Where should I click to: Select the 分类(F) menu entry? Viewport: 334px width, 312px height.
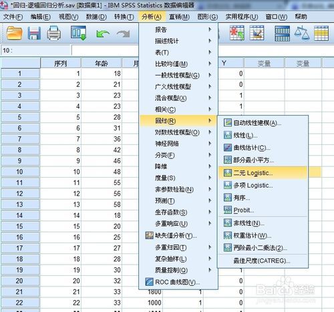pyautogui.click(x=178, y=155)
